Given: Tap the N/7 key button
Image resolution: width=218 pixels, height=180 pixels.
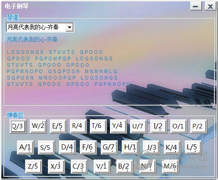Looking at the screenshot, I should pyautogui.click(x=147, y=166).
